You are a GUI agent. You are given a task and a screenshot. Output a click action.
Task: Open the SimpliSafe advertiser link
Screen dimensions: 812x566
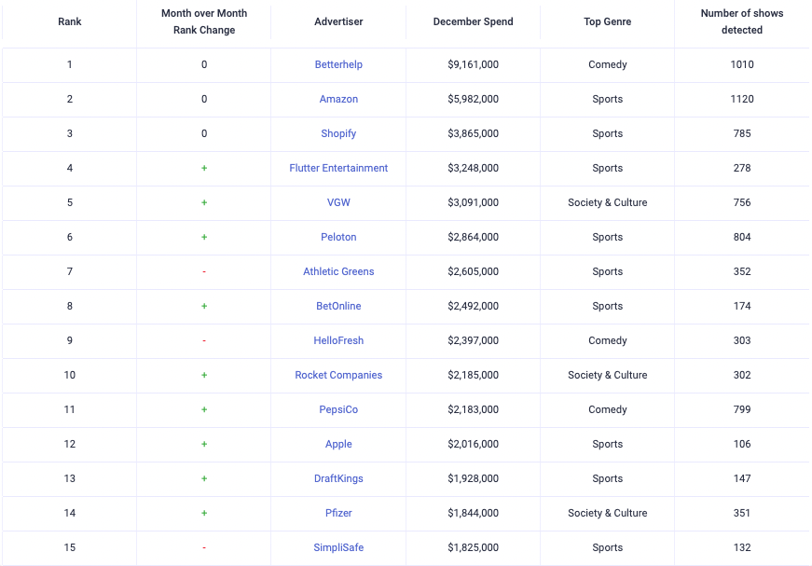(x=338, y=547)
